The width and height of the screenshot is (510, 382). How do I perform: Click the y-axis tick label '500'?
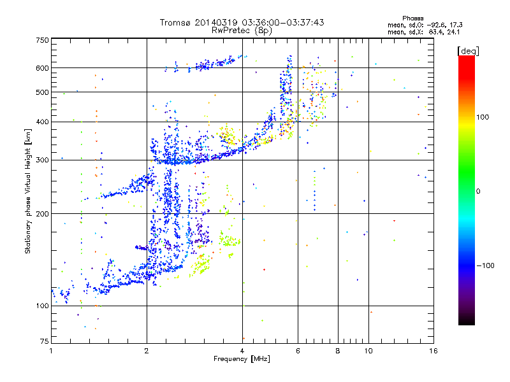[42, 92]
